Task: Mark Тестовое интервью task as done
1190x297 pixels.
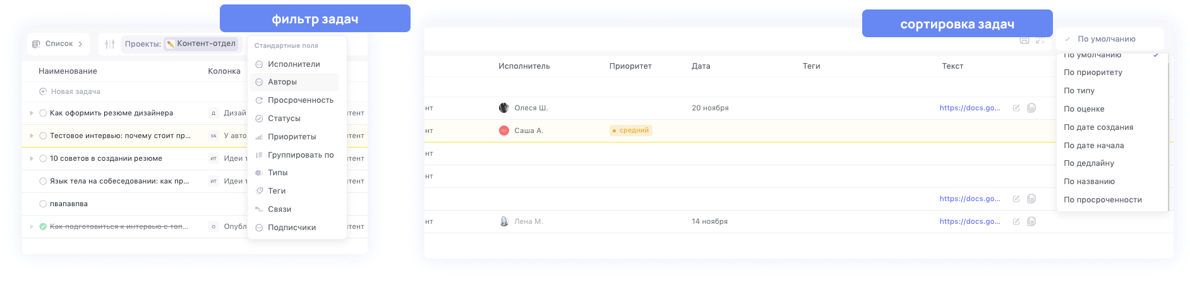Action: click(43, 136)
